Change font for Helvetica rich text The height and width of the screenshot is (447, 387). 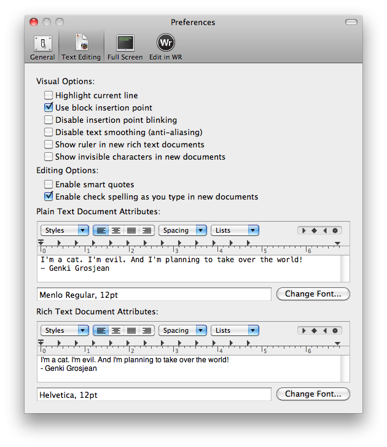coord(313,394)
